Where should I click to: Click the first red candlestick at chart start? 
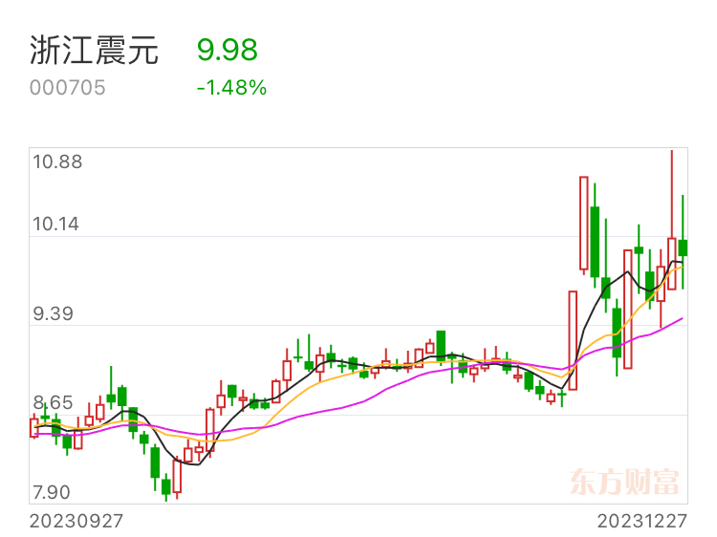point(34,428)
